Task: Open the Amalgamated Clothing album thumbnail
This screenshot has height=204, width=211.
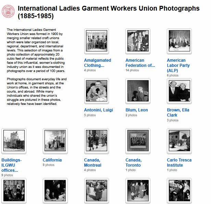Action: pos(97,41)
